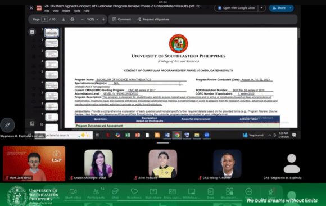This screenshot has width=326, height=206.
Task: Switch to Chrome on the taskbar
Action: tap(177, 135)
